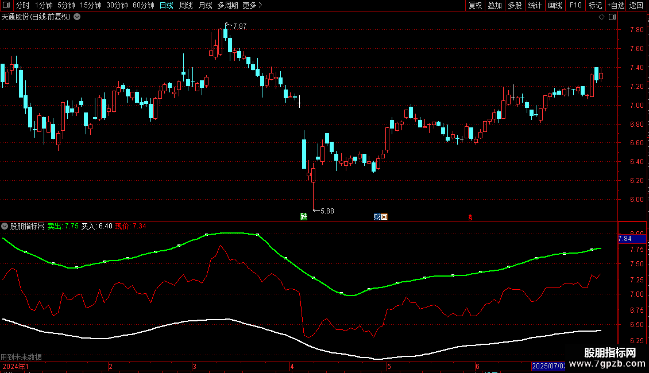
Task: Click the 7.84 blue price tag
Action: 632,239
